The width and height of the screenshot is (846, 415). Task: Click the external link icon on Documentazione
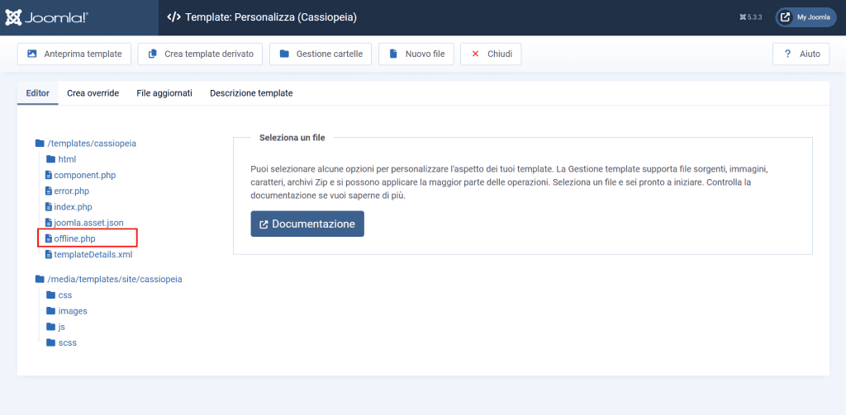click(x=264, y=224)
